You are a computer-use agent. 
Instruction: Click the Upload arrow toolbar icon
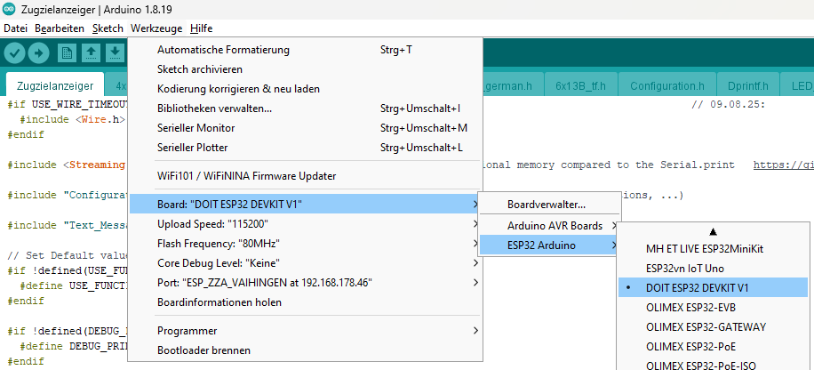point(38,53)
